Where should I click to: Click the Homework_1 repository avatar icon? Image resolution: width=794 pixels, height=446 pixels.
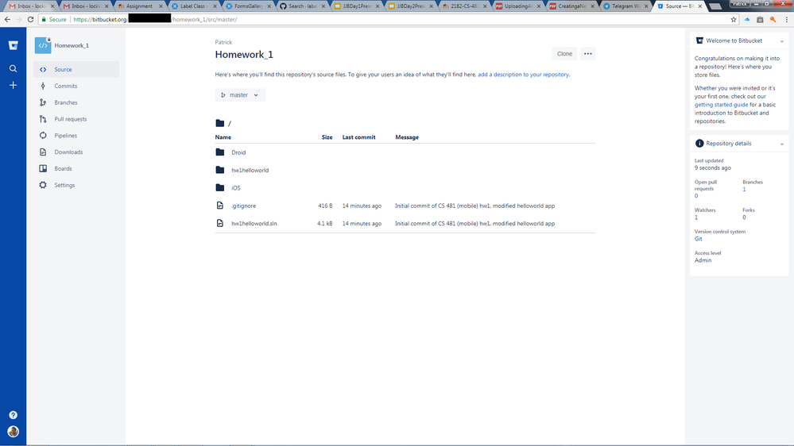pos(43,45)
